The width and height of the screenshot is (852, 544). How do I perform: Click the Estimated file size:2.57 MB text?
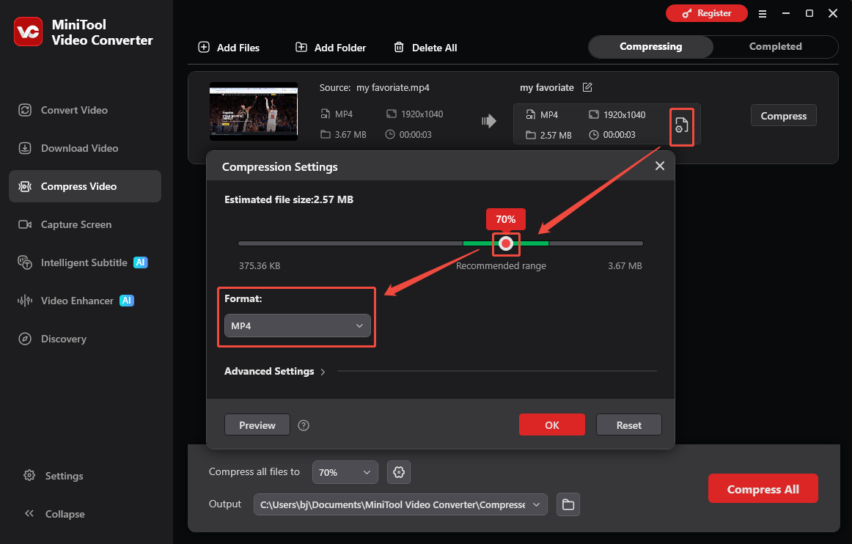pos(289,199)
